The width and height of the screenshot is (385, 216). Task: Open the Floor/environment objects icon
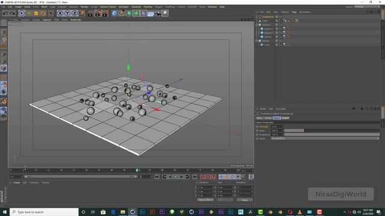(150, 13)
